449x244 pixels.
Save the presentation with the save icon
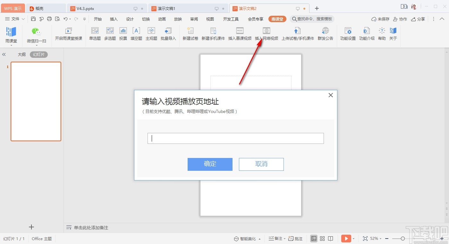[x=33, y=19]
